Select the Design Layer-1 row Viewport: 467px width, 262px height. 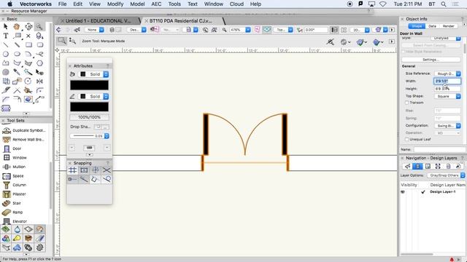pyautogui.click(x=433, y=192)
